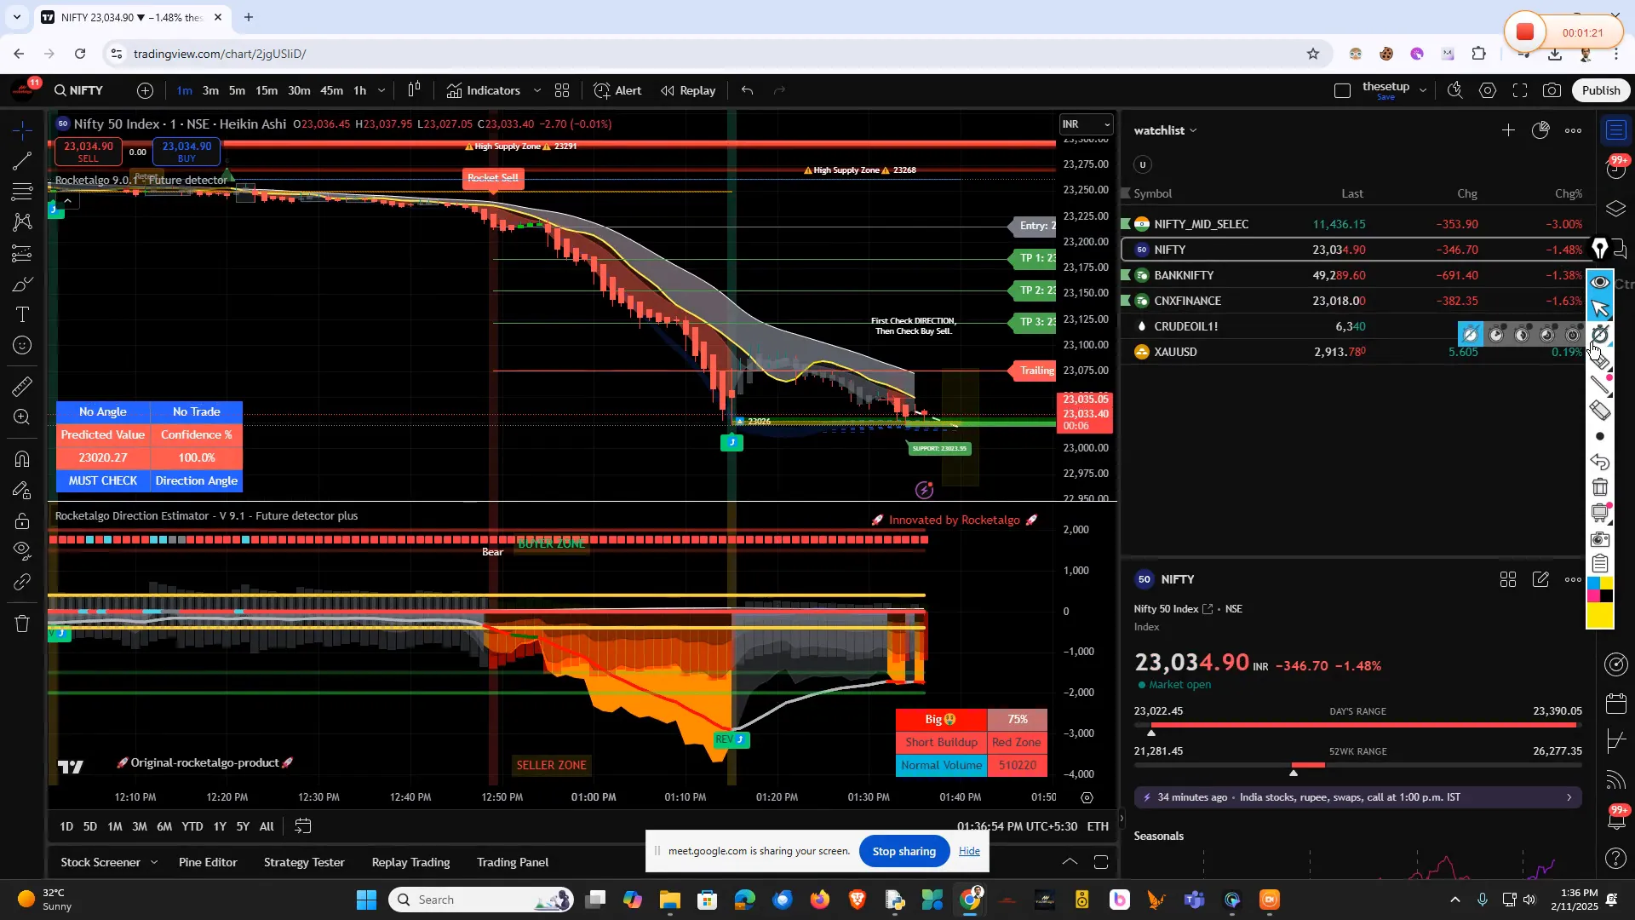Toggle the flag marker next to BANKNIFTY
This screenshot has width=1635, height=920.
tap(1126, 274)
